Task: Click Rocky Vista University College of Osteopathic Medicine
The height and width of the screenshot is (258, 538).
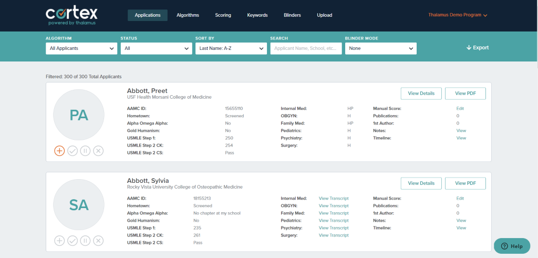Action: 184,187
